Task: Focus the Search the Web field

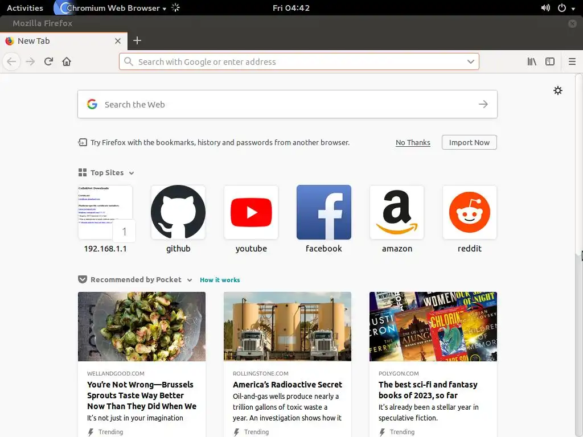Action: tap(288, 104)
